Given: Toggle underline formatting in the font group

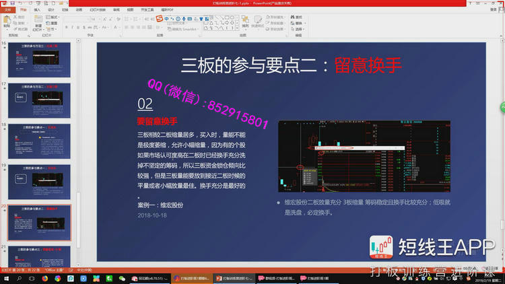Looking at the screenshot, I should (x=79, y=28).
